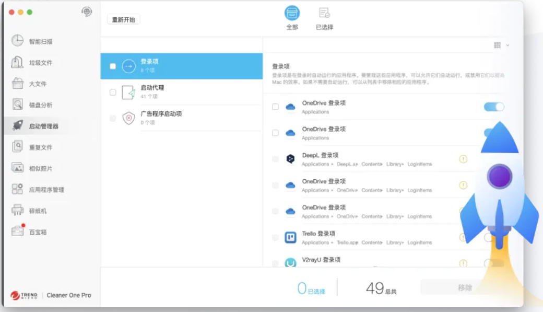The width and height of the screenshot is (543, 312).
Task: Select the 广告程序启动项 category row
Action: [x=182, y=118]
